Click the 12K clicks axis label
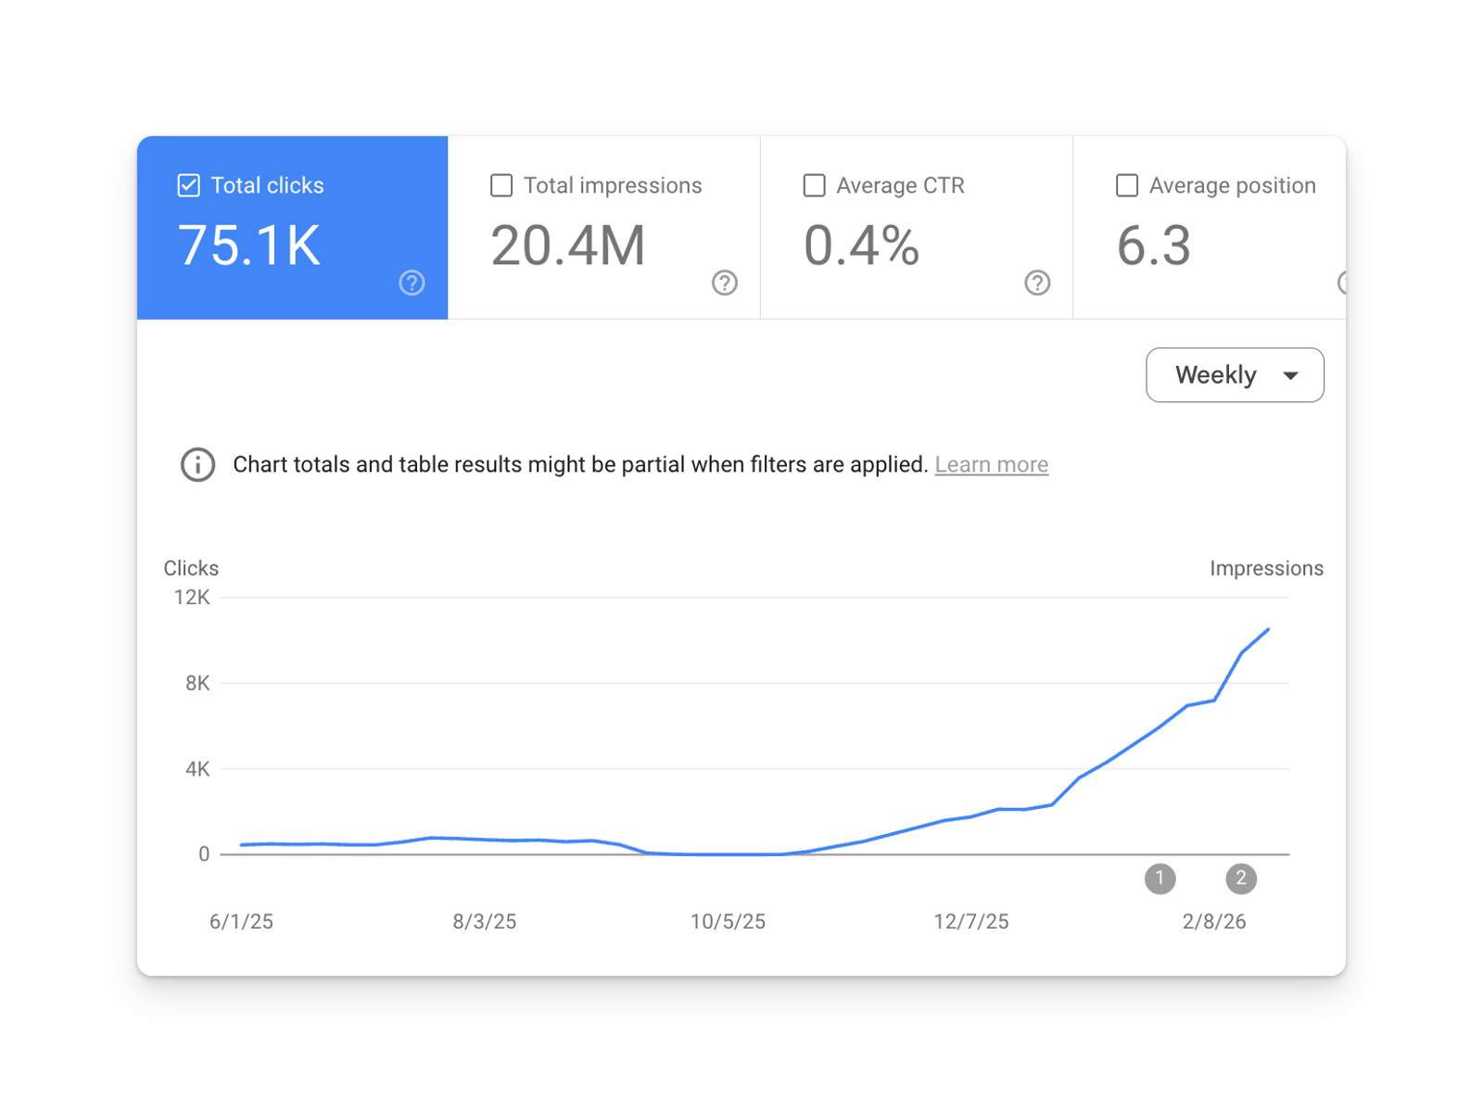This screenshot has width=1483, height=1112. click(x=192, y=598)
